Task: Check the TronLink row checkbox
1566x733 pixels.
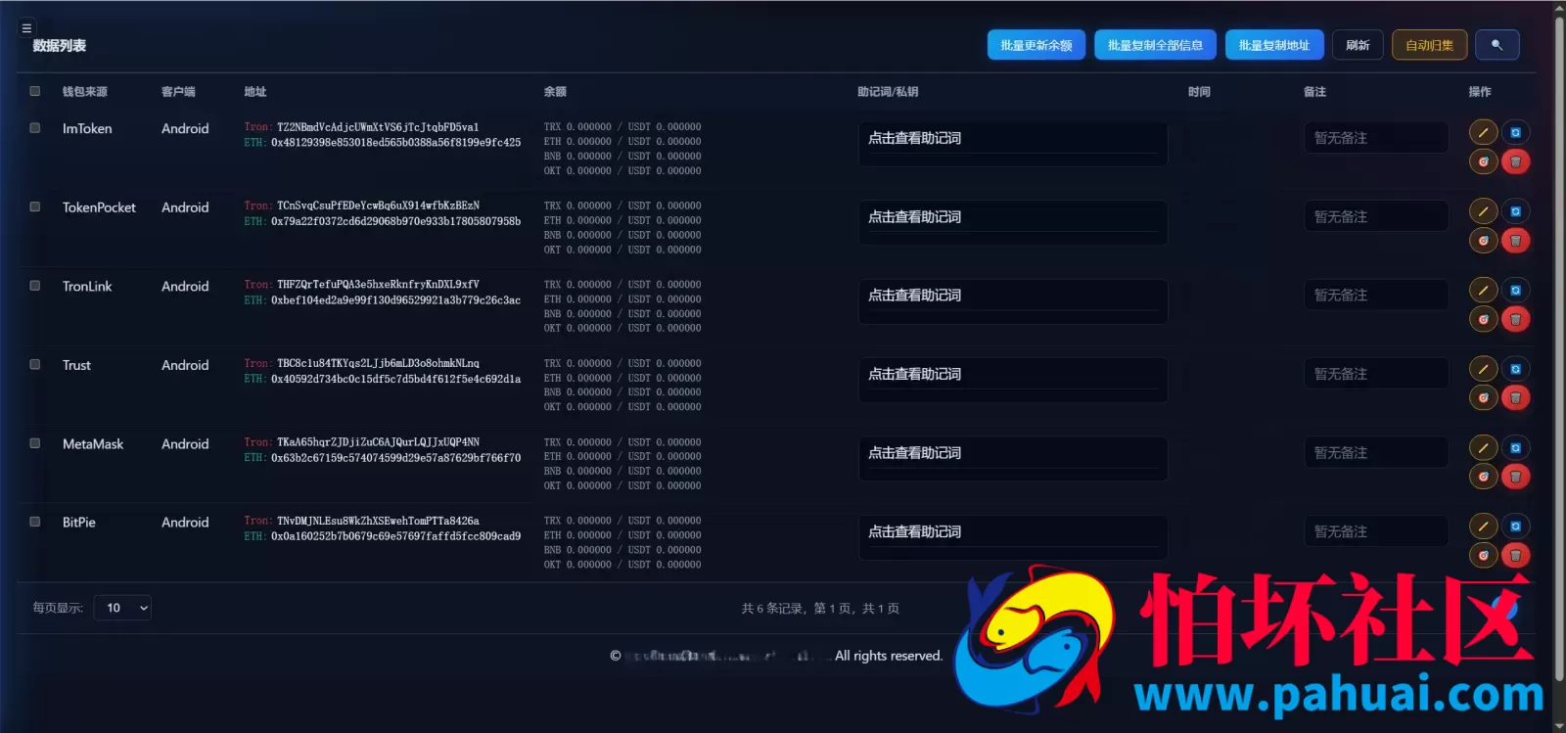Action: [35, 286]
